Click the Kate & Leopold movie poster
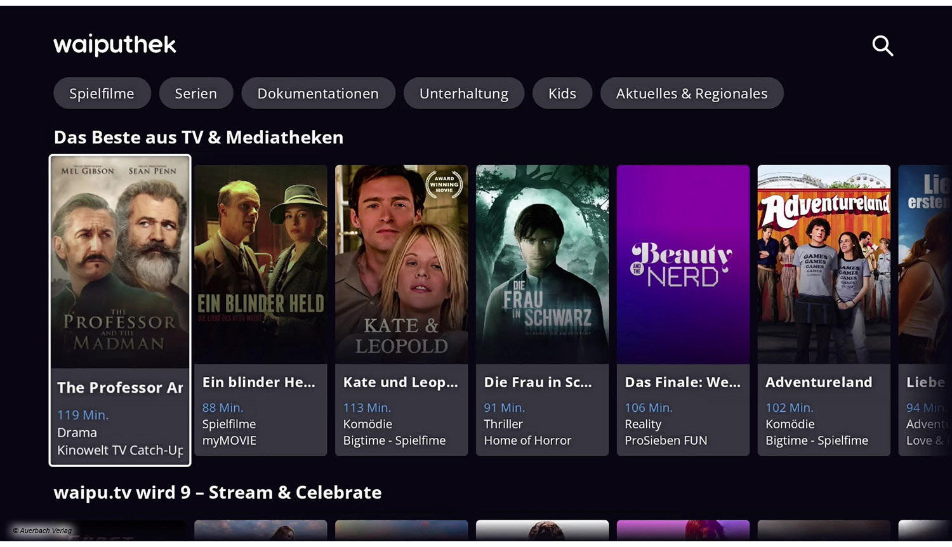The image size is (952, 547). 402,265
